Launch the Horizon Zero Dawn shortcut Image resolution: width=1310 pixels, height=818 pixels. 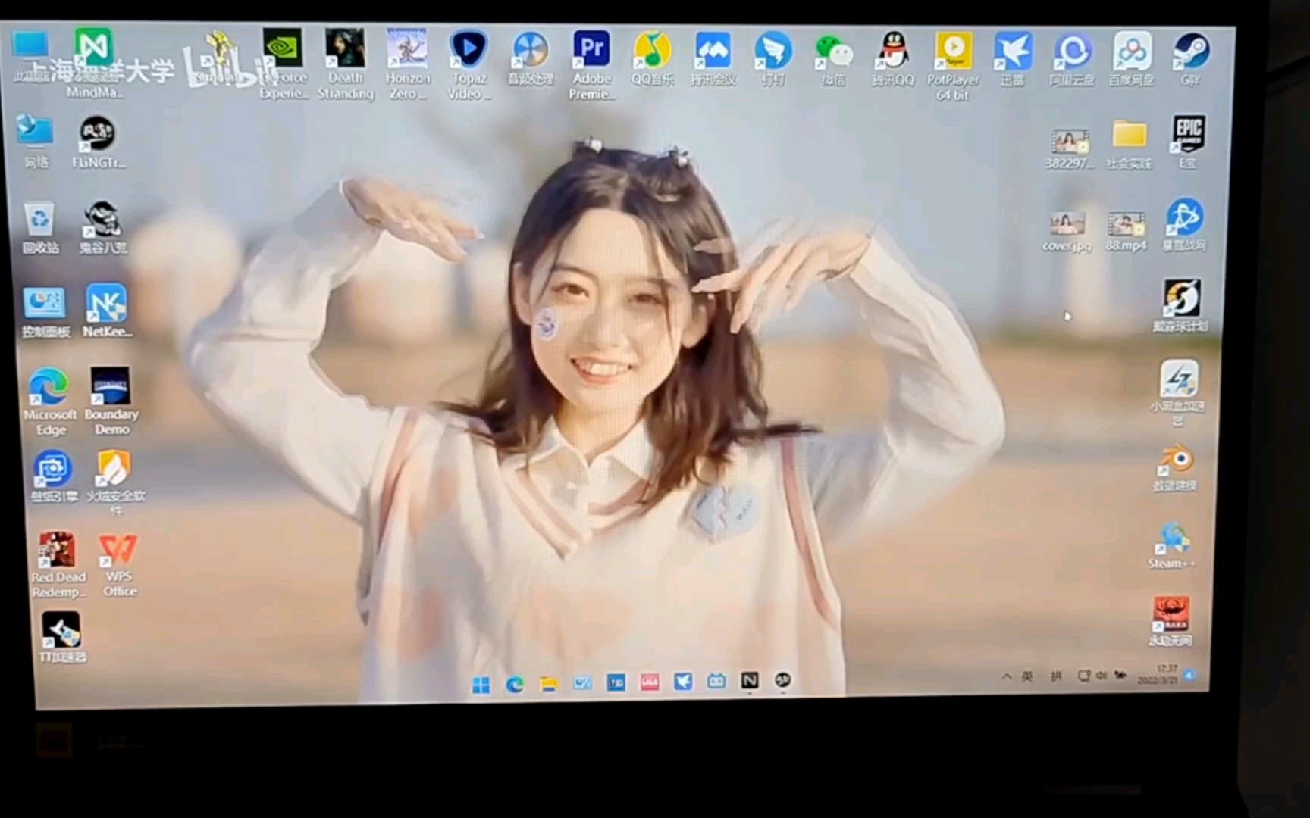pos(407,64)
